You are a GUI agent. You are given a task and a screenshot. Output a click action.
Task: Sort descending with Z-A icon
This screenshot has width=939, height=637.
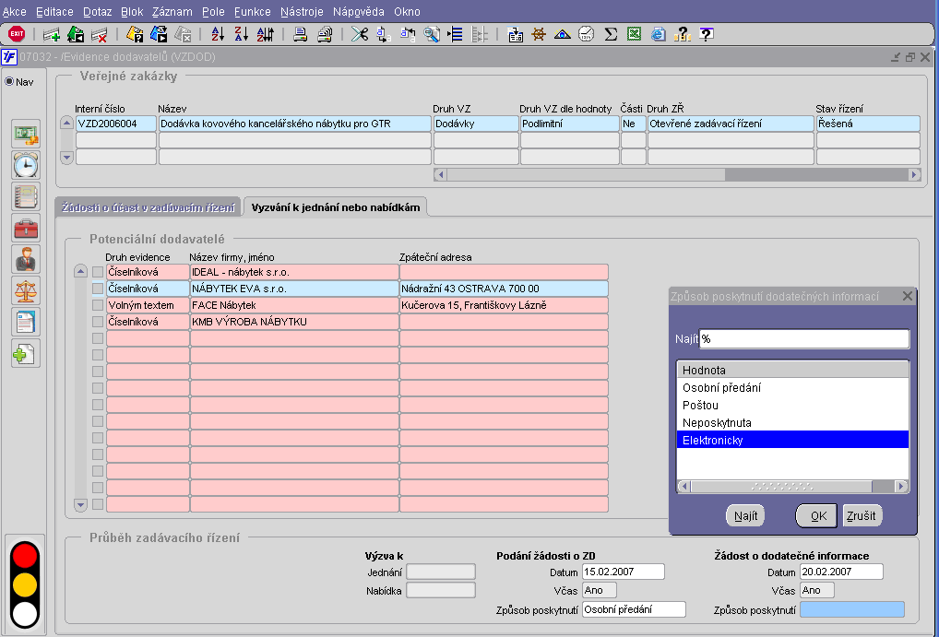[x=241, y=35]
